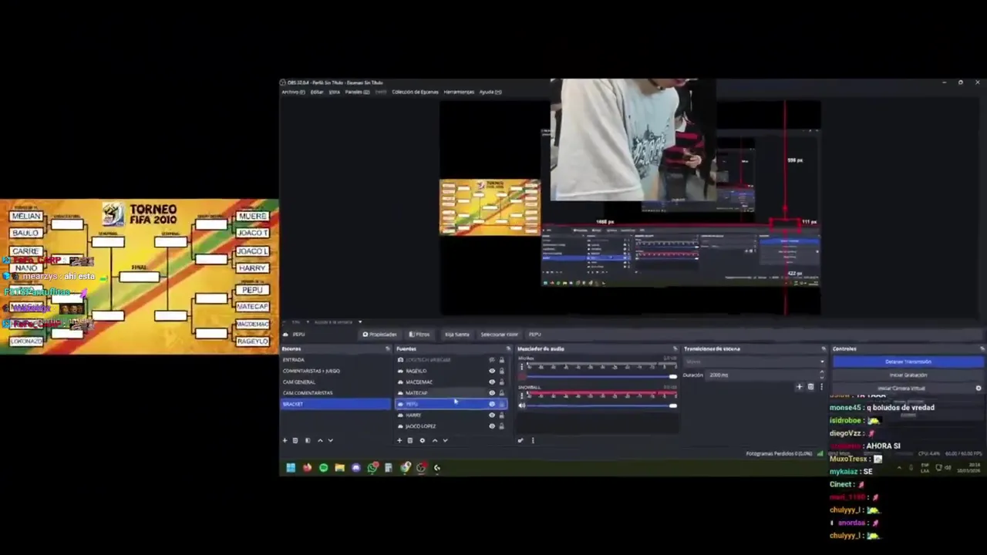Undock the Mezclador de audio panel icon
This screenshot has width=987, height=555.
point(675,348)
